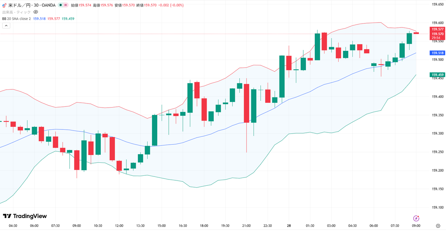
Task: Click the 09:00 label at time axis end
Action: [x=416, y=225]
